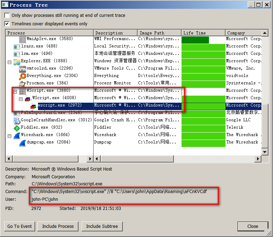Click the Process Monitor description cell
The width and height of the screenshot is (273, 237).
113,83
